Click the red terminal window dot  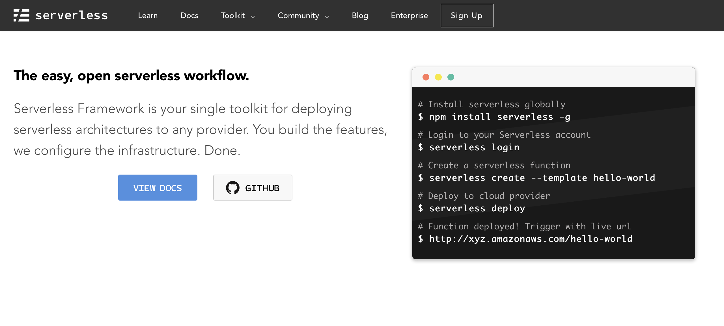[x=426, y=77]
